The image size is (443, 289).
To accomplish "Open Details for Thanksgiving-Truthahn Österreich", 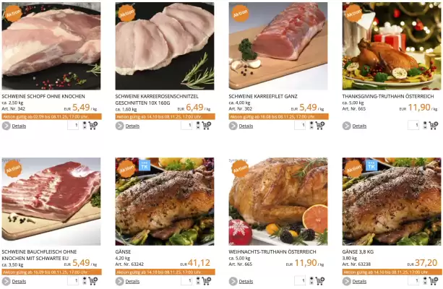I will tap(359, 126).
